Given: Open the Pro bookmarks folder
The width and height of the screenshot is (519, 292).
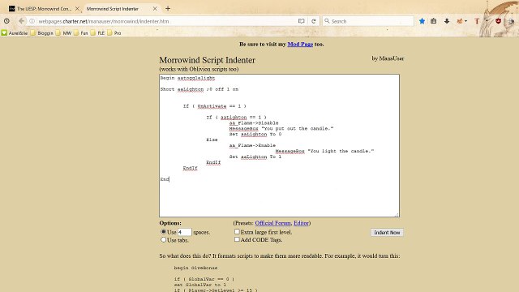Looking at the screenshot, I should [114, 32].
